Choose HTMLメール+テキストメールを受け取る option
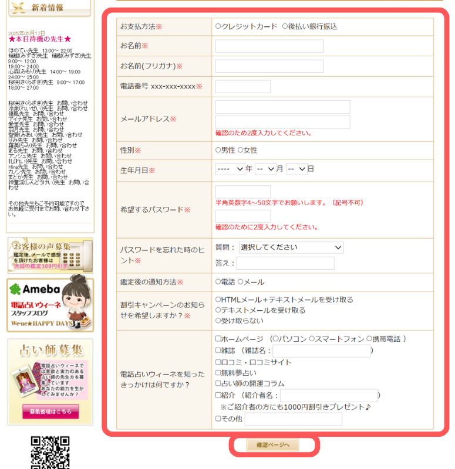 [218, 300]
